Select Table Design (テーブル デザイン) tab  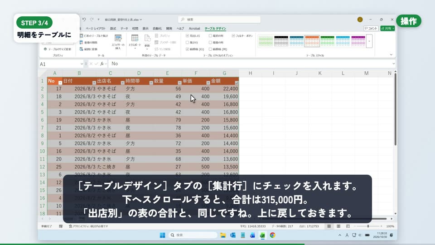(215, 28)
